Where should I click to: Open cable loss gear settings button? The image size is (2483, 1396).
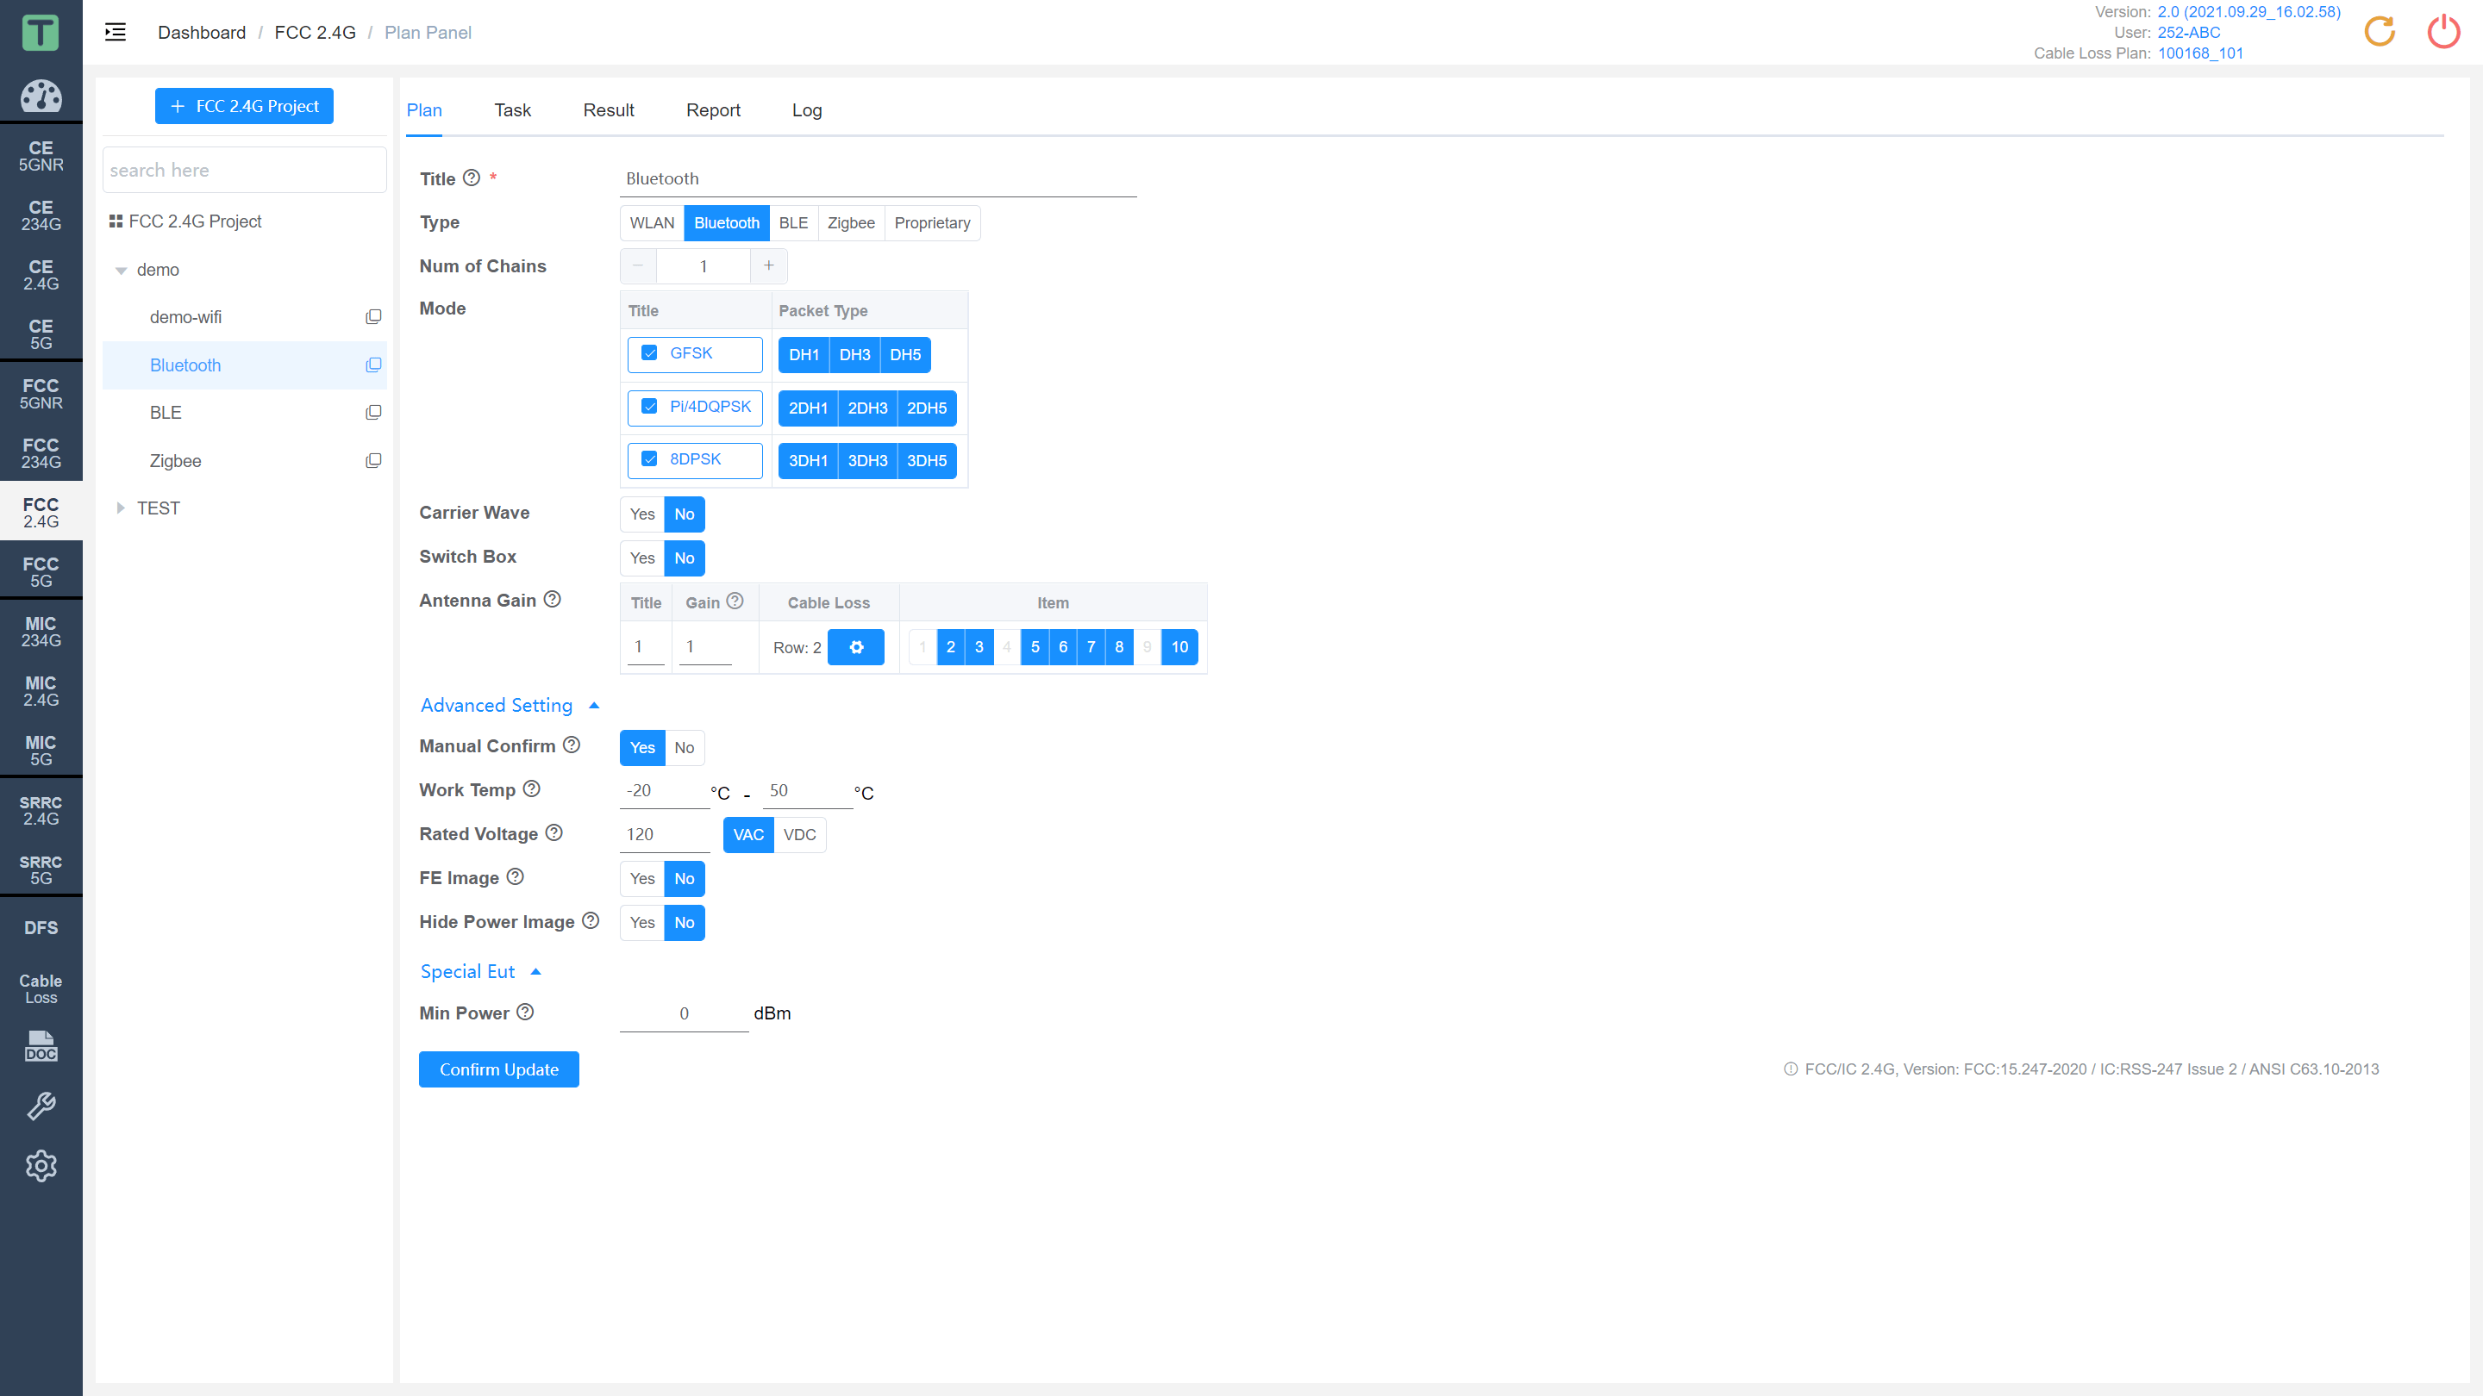(855, 647)
